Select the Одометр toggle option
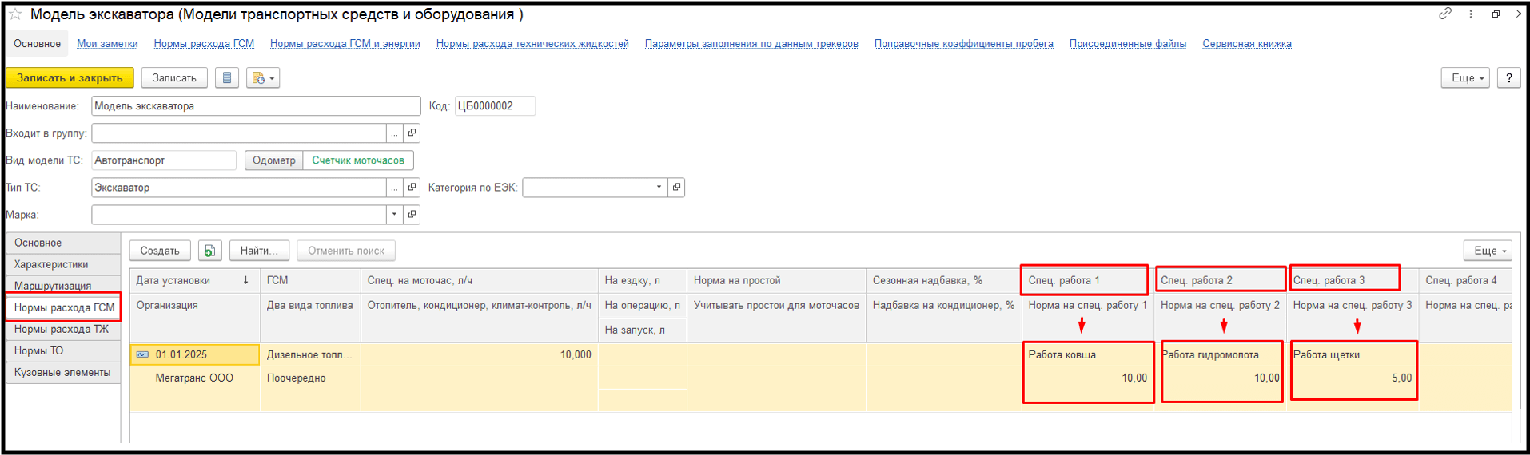Image resolution: width=1530 pixels, height=455 pixels. pos(273,160)
